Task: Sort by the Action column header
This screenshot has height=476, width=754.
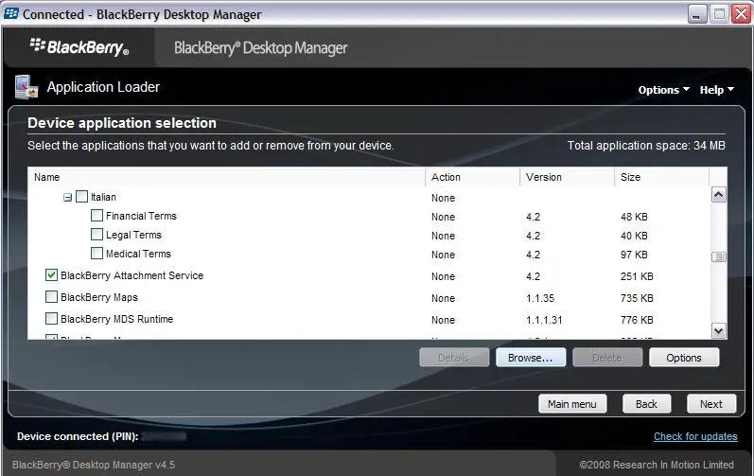Action: point(473,177)
